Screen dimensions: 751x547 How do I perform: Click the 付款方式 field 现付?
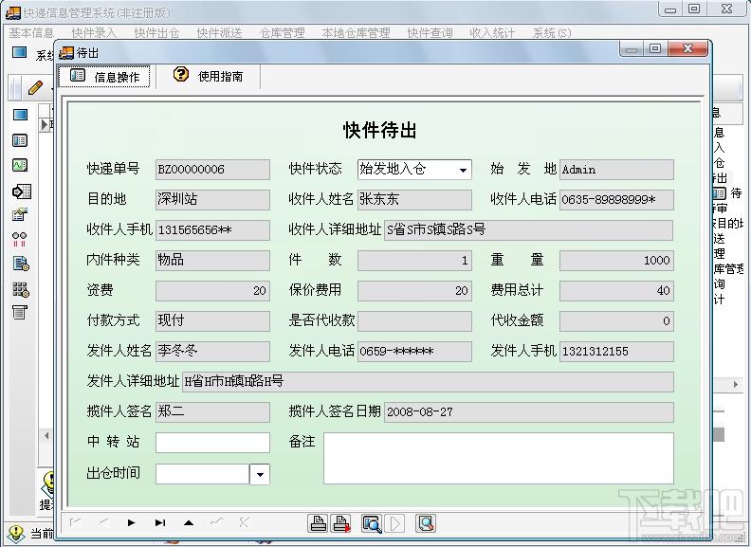pyautogui.click(x=212, y=321)
